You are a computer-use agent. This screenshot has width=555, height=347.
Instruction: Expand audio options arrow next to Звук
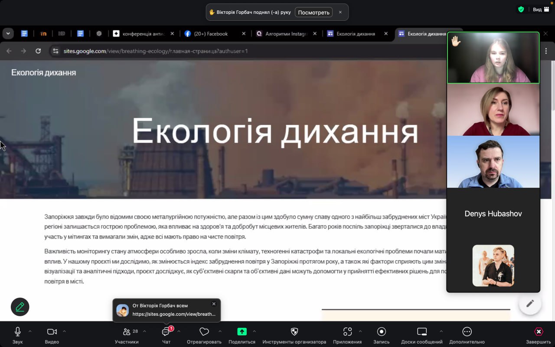click(x=30, y=331)
